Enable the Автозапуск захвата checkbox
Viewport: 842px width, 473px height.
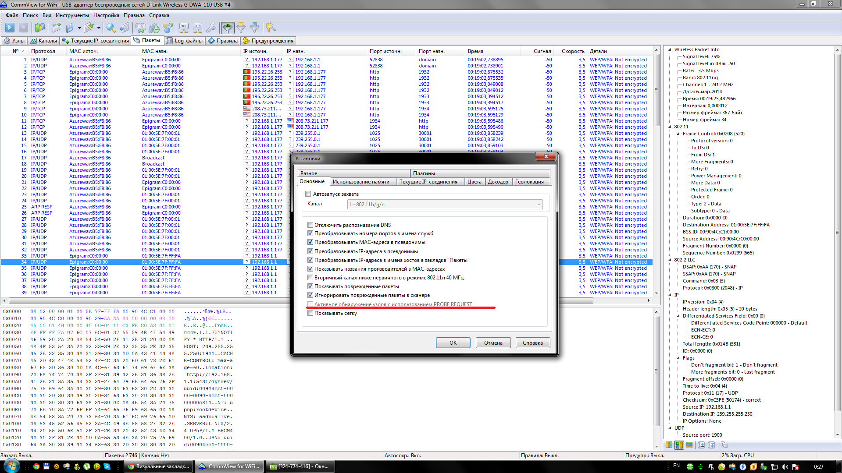(308, 194)
